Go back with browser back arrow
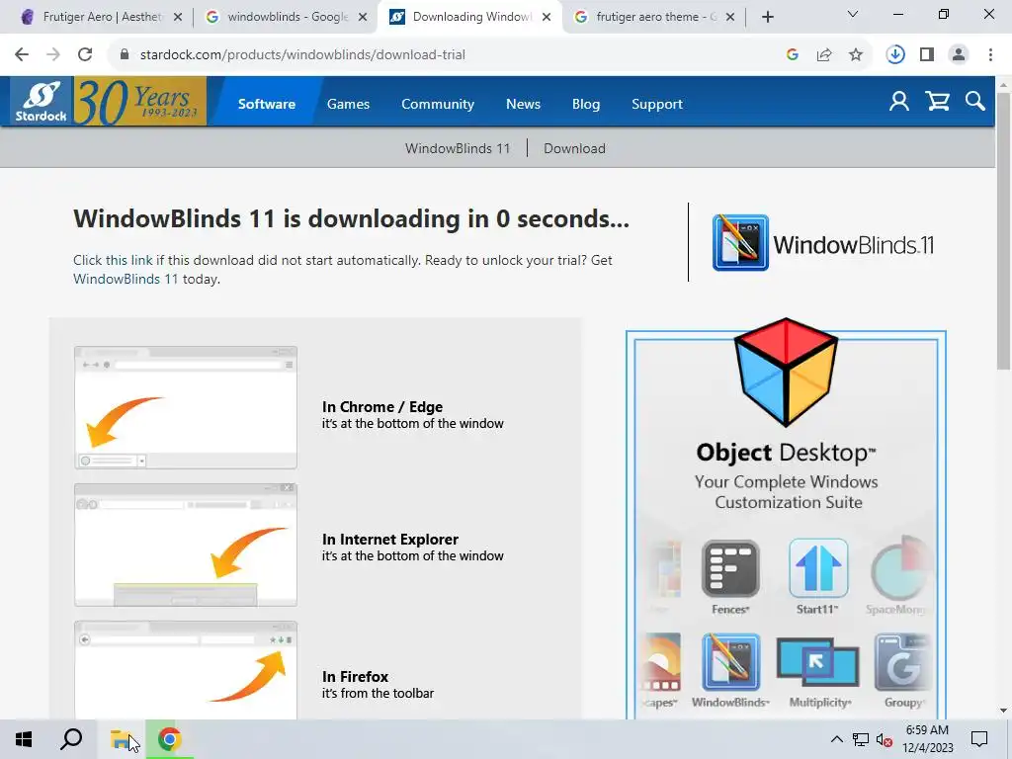This screenshot has height=759, width=1012. [x=22, y=54]
